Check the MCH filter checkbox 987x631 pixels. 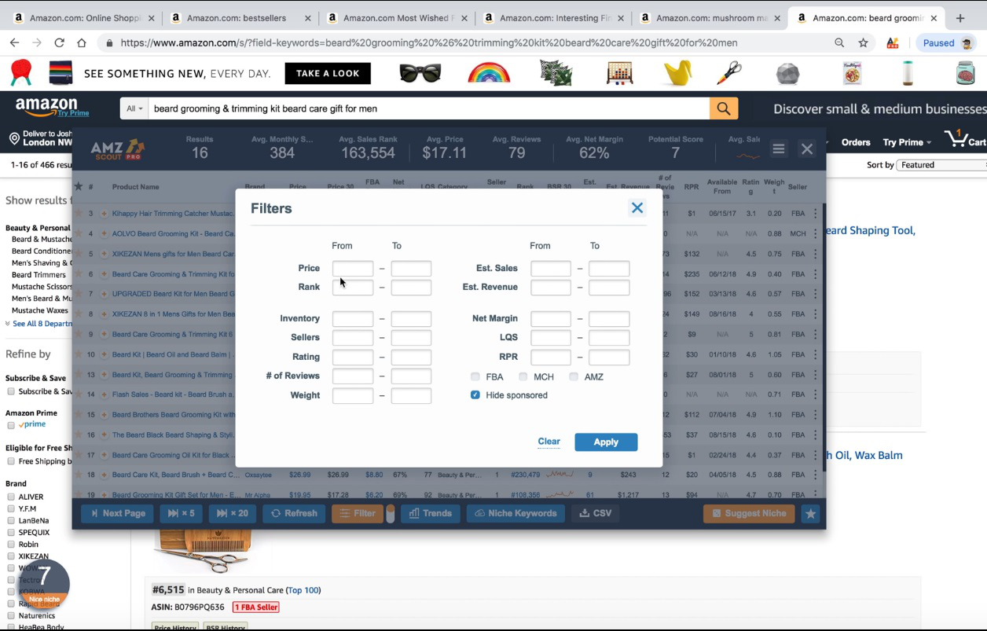[x=523, y=376]
